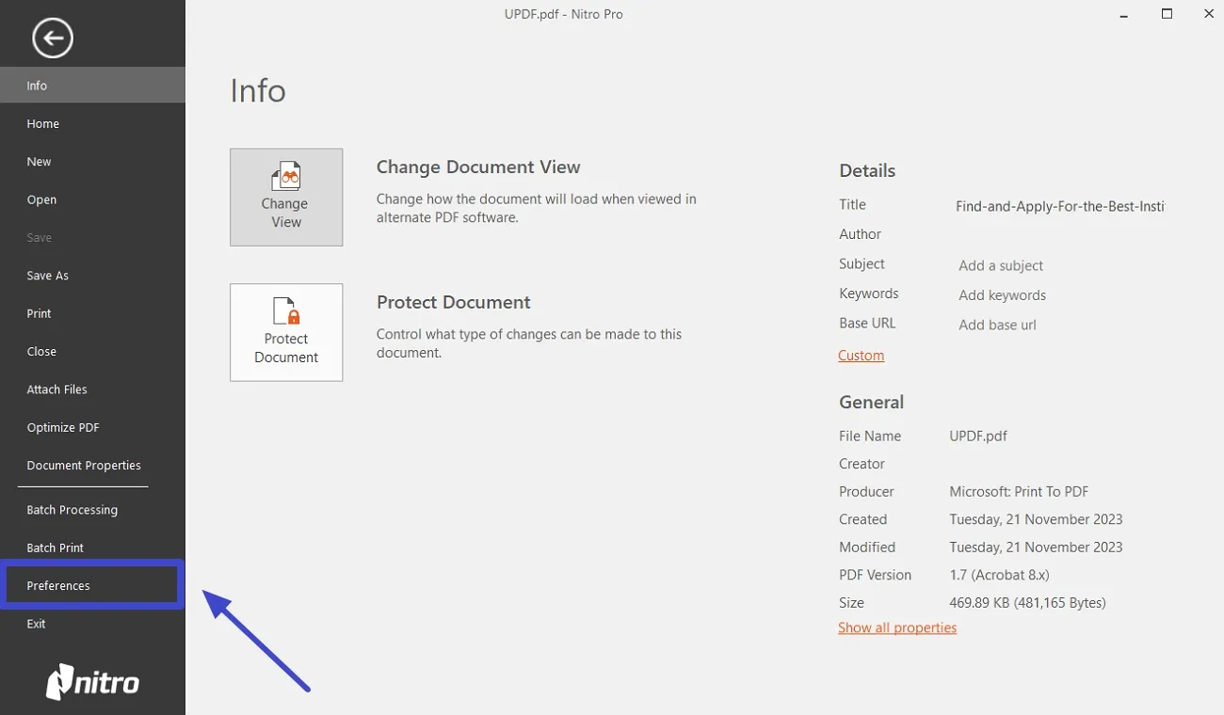
Task: Click the back arrow to exit Info view
Action: [53, 38]
